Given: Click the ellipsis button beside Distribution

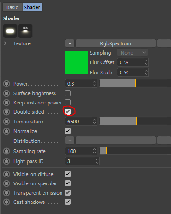Looking at the screenshot, I should tap(164, 141).
